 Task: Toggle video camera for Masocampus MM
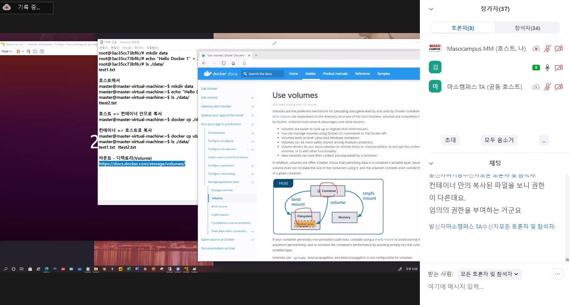(x=559, y=48)
